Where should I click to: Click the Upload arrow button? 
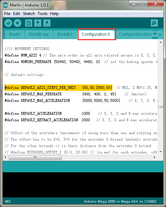click(x=18, y=23)
